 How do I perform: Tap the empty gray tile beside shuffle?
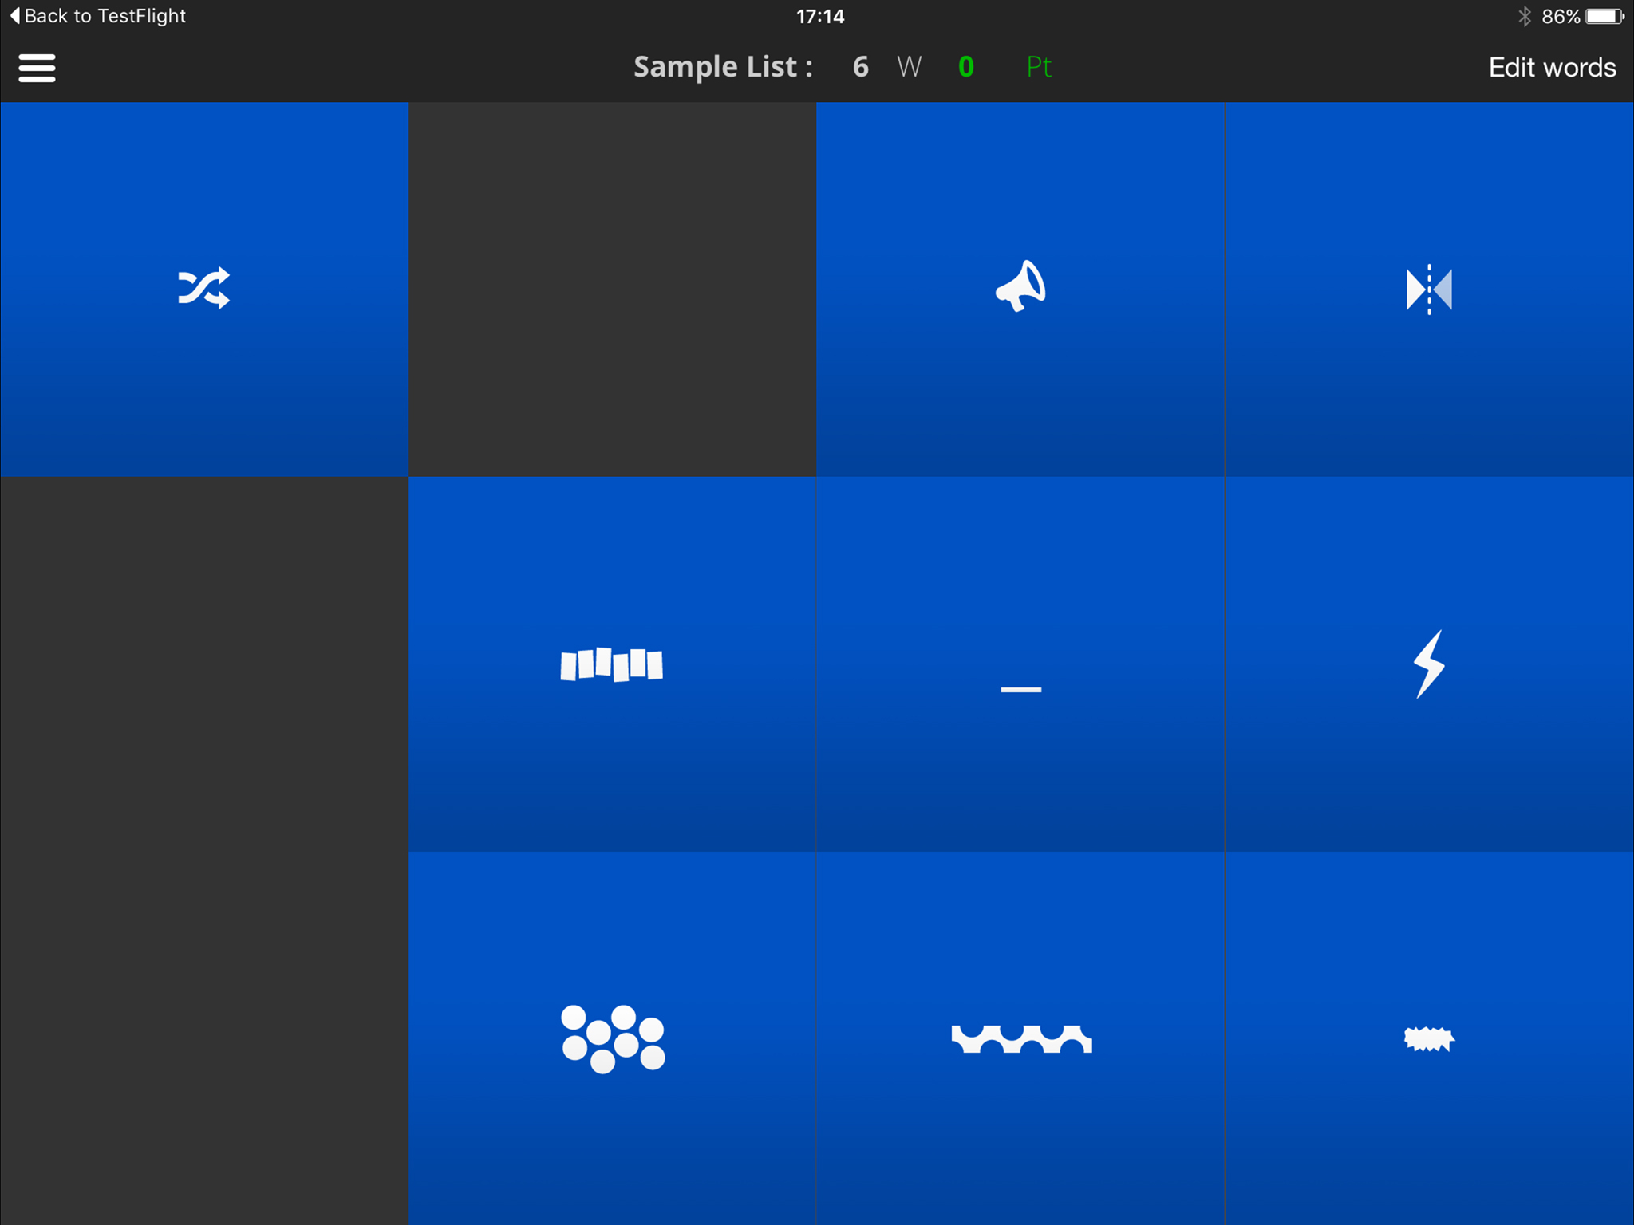pos(612,289)
